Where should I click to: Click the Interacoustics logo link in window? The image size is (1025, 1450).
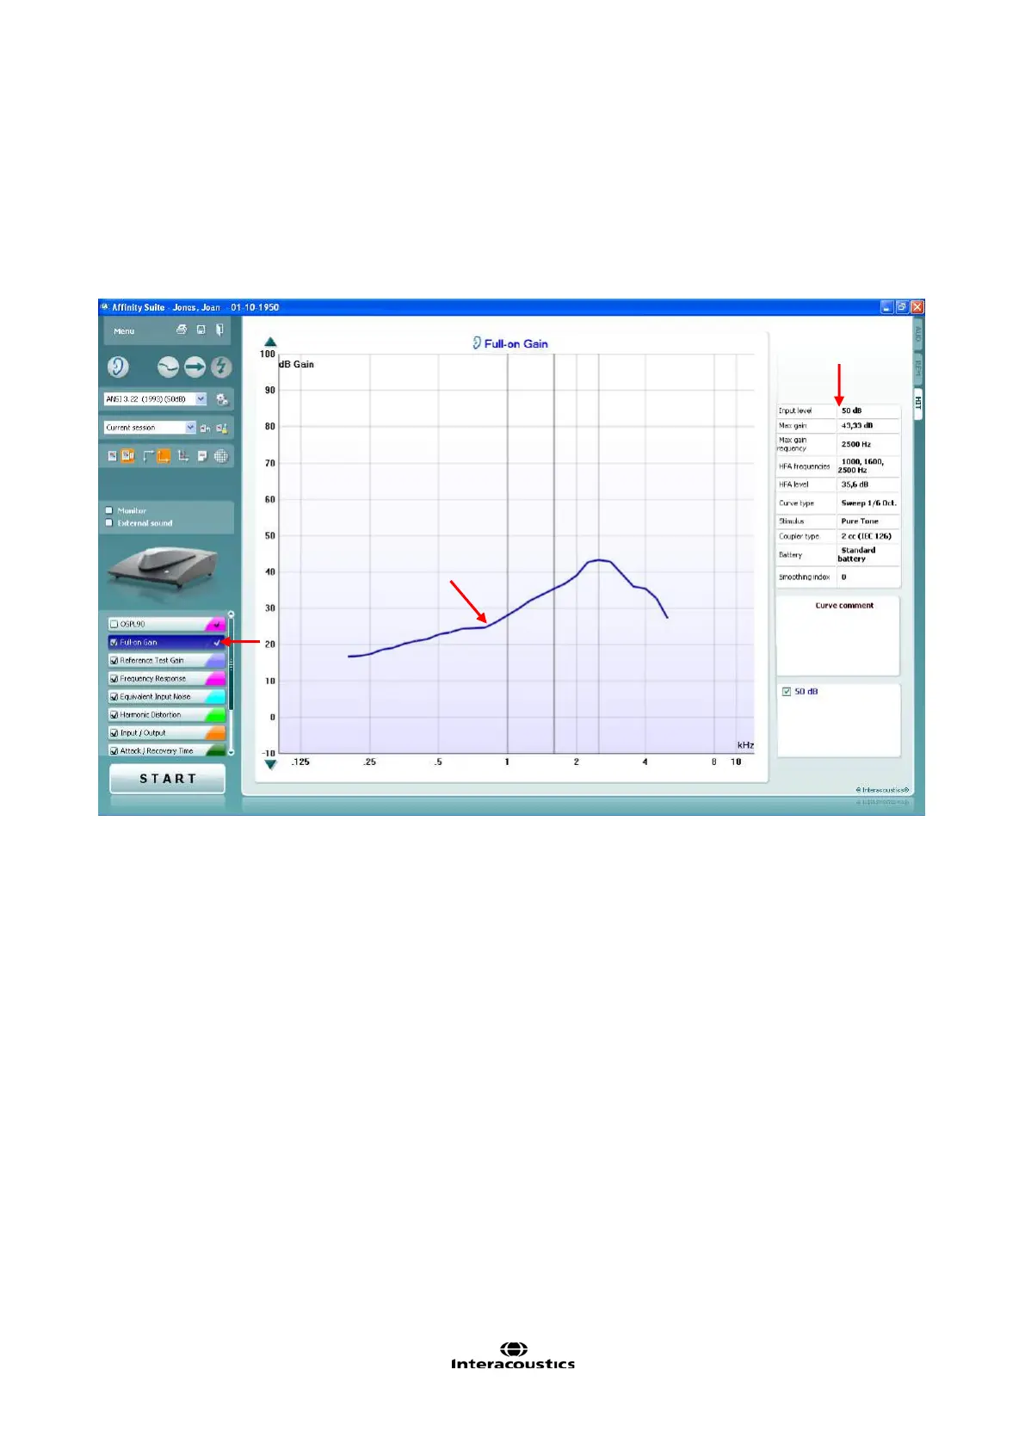[882, 790]
